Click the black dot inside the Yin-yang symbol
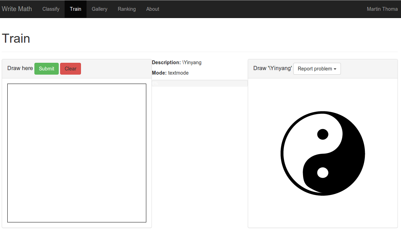This screenshot has width=401, height=229. (x=323, y=134)
